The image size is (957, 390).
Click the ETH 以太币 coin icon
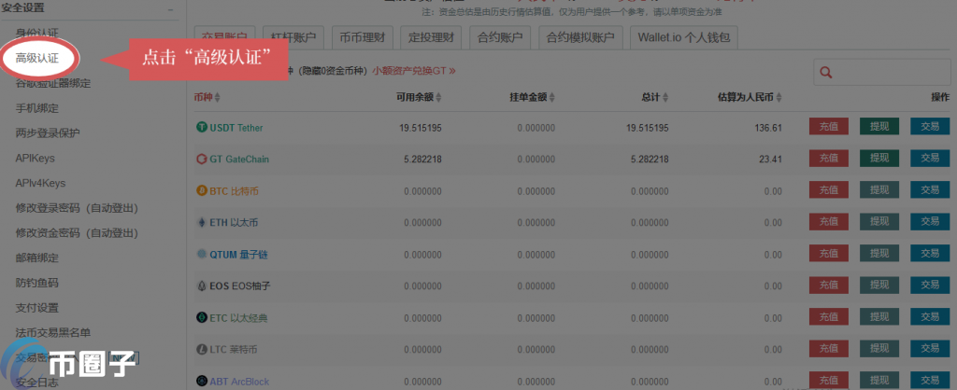[202, 222]
